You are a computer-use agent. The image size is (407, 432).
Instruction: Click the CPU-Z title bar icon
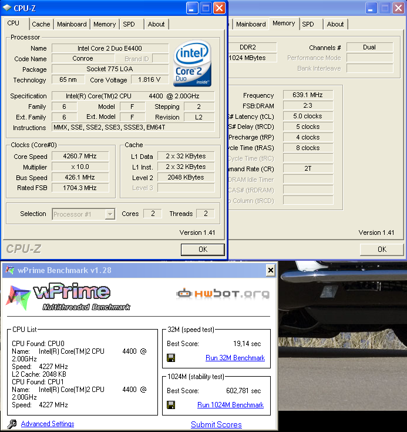7,8
